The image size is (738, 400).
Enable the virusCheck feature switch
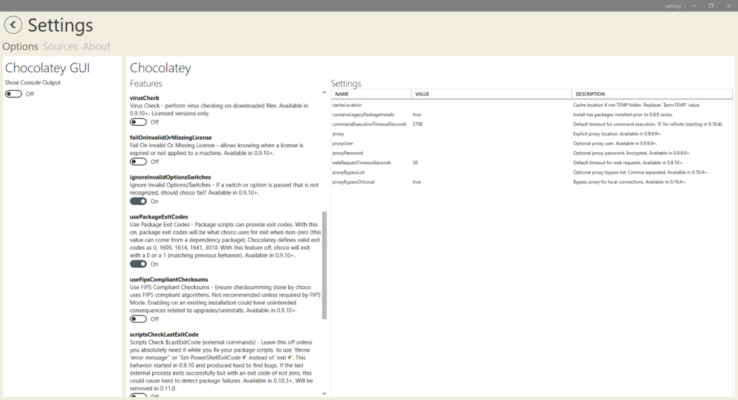coord(138,122)
